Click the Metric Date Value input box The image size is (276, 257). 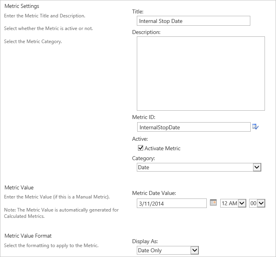coord(171,203)
